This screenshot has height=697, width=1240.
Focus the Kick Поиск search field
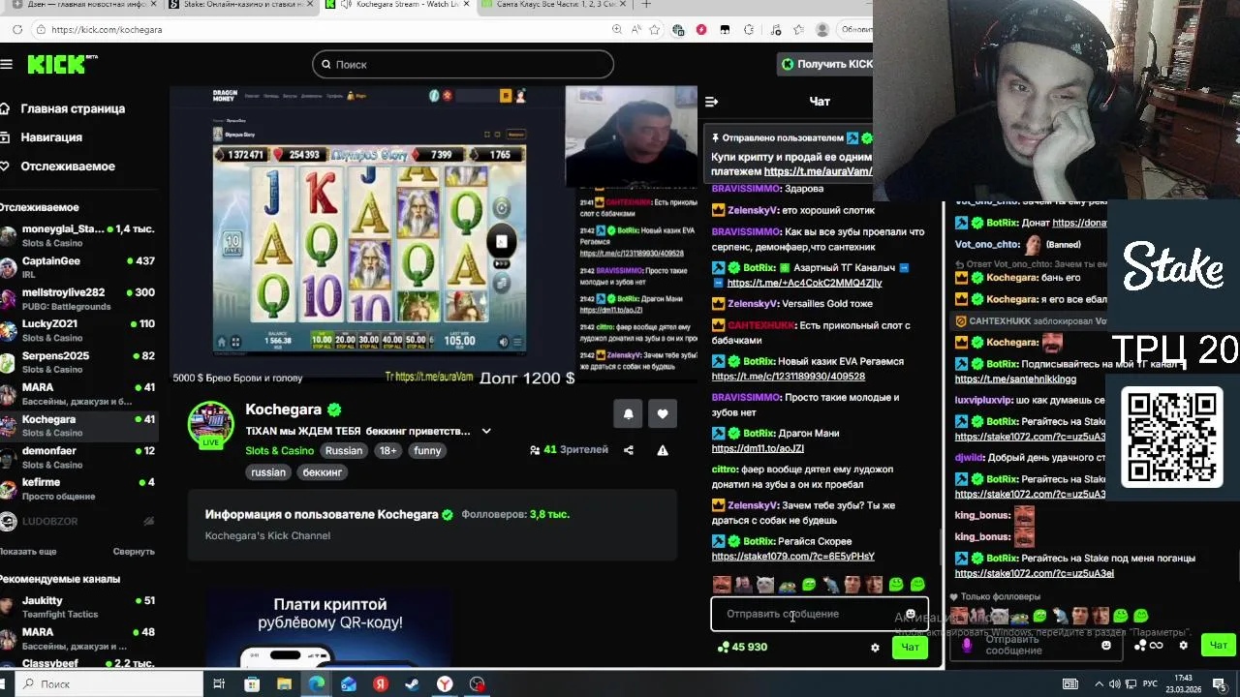click(463, 64)
